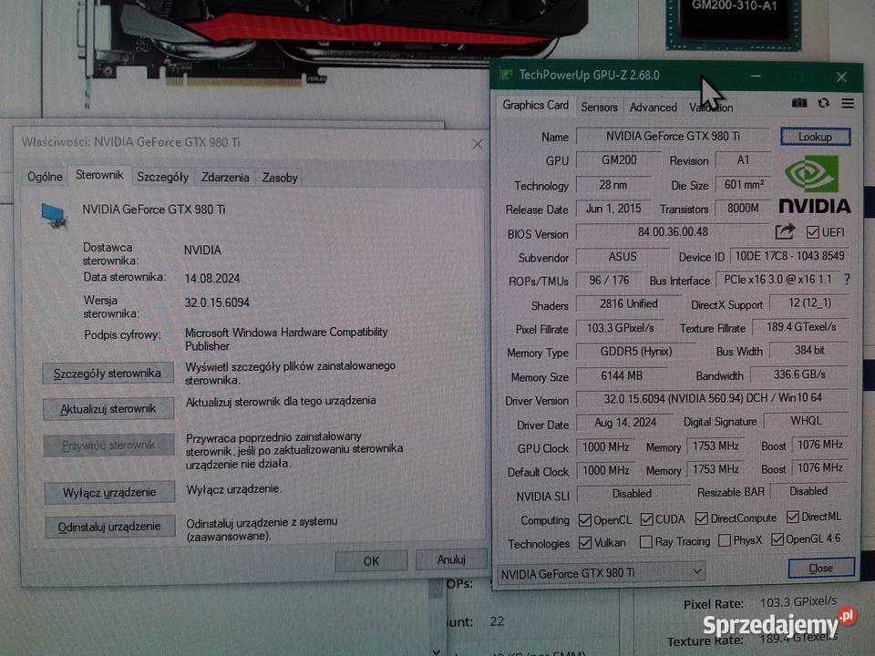
Task: Open the GPU-Z hamburger menu
Action: (x=848, y=104)
